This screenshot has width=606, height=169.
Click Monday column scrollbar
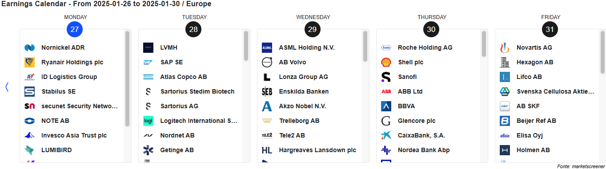tap(128, 96)
